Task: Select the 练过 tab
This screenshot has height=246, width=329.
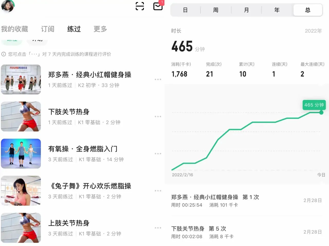Action: pyautogui.click(x=74, y=29)
